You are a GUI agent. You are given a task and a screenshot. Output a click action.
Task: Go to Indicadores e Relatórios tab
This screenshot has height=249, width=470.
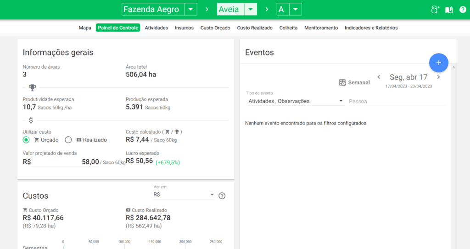coord(371,28)
